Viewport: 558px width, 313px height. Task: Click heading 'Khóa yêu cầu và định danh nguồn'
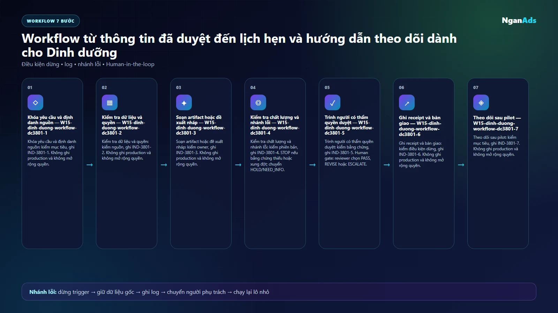[52, 125]
